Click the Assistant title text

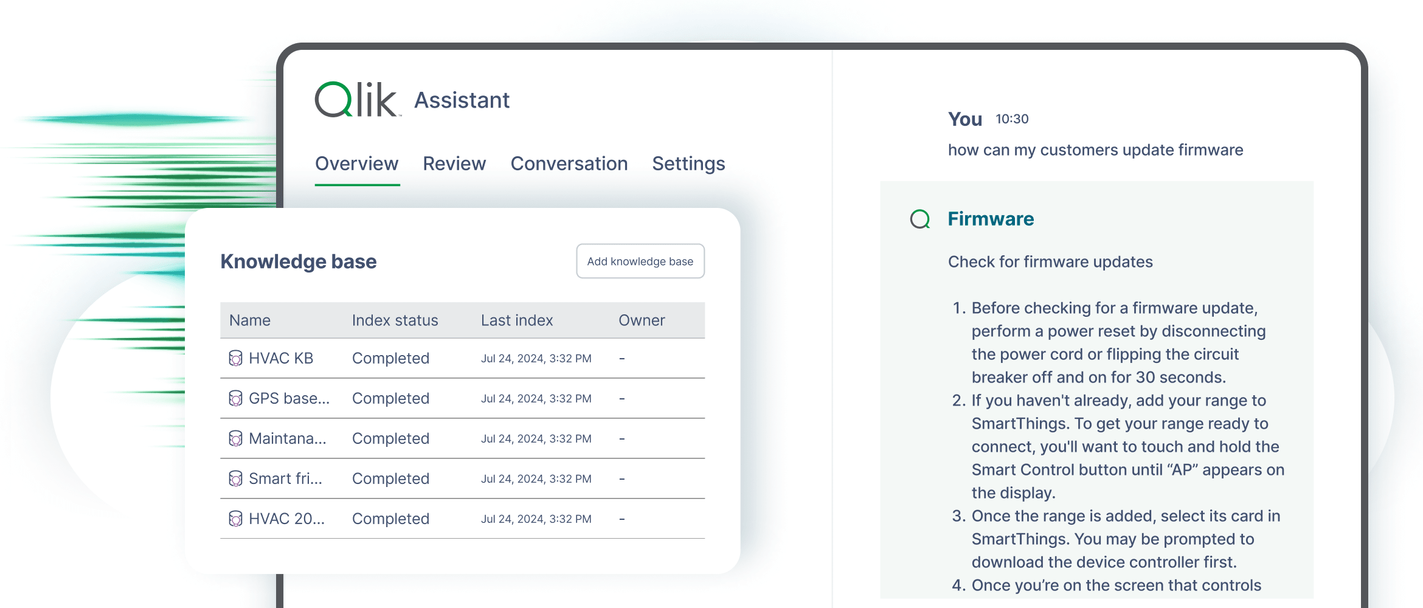(462, 100)
